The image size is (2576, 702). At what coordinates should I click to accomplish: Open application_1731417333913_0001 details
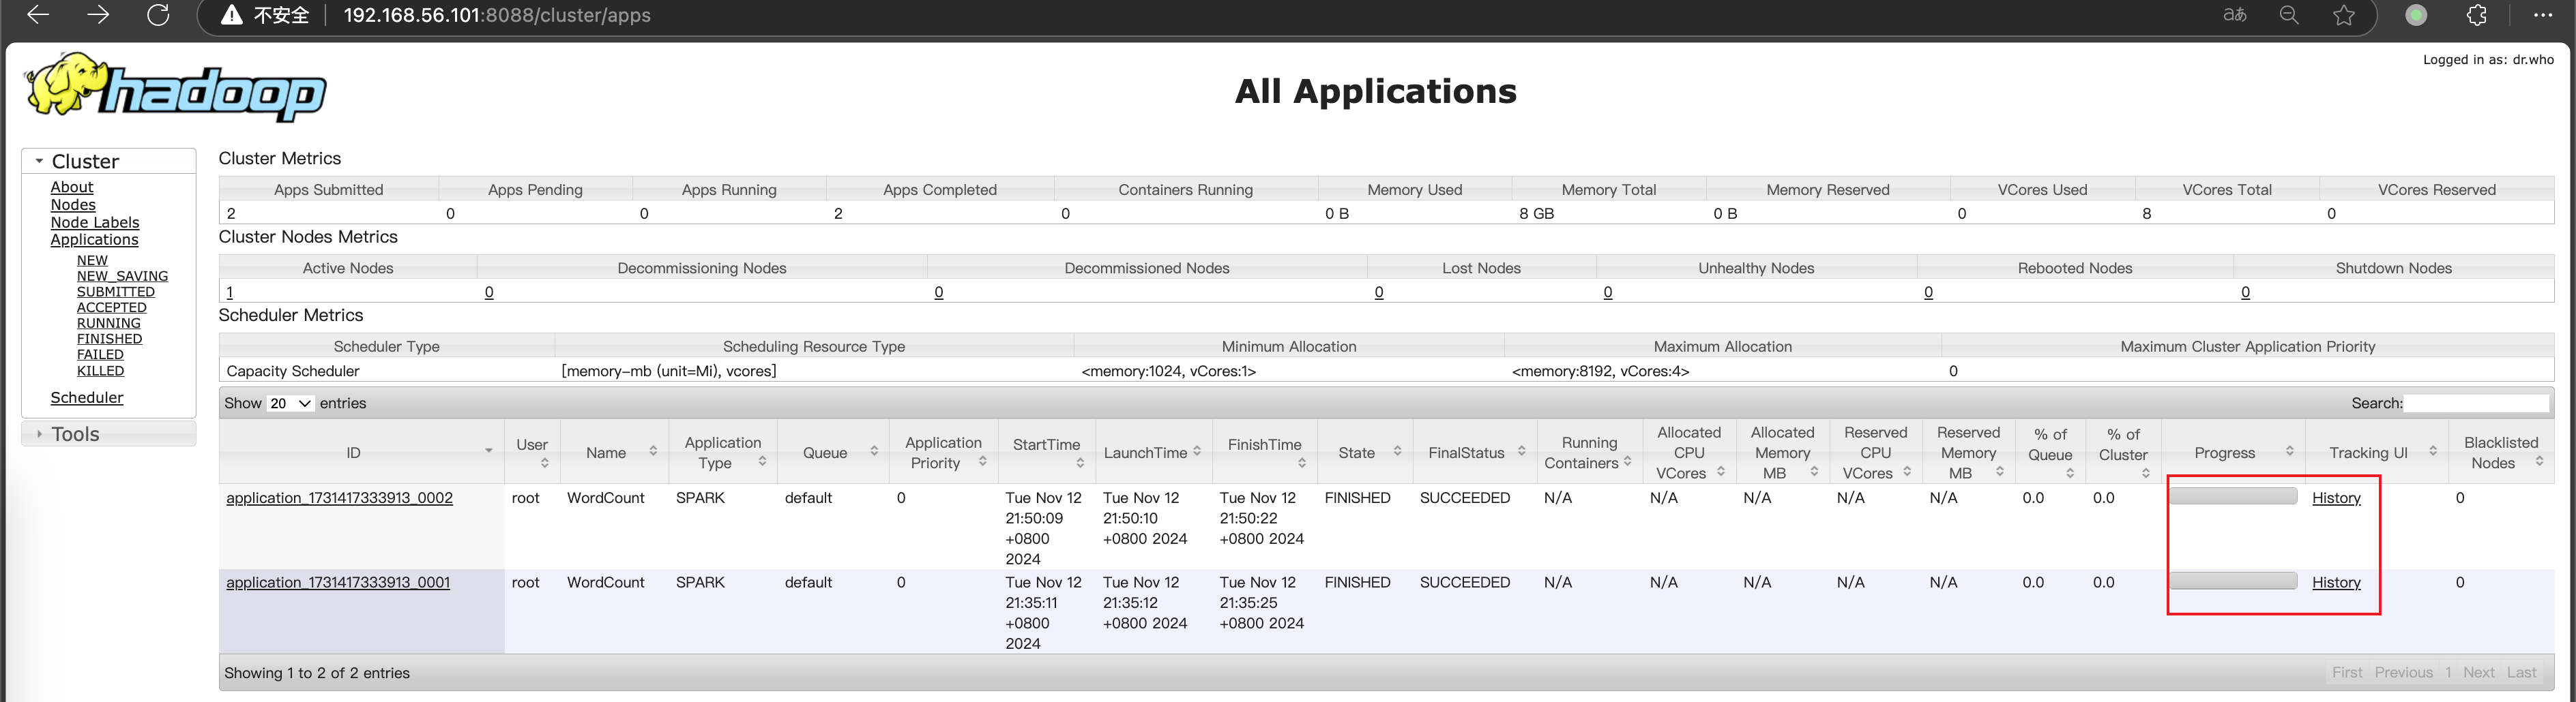click(x=338, y=582)
